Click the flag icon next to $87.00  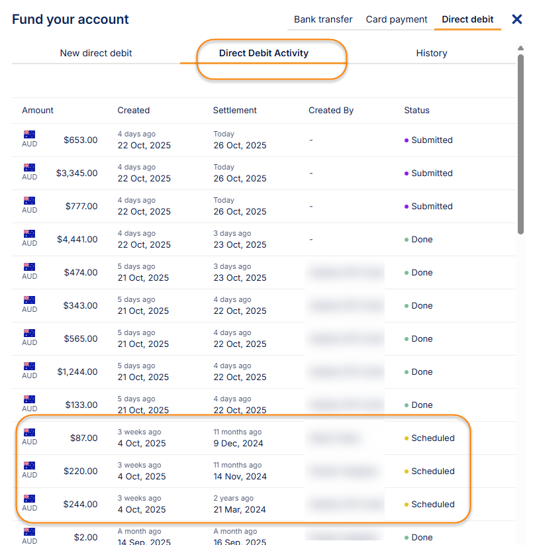(x=29, y=432)
